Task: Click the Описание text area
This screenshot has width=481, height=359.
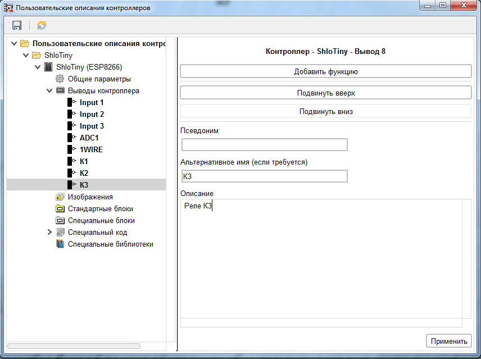Action: tap(321, 259)
